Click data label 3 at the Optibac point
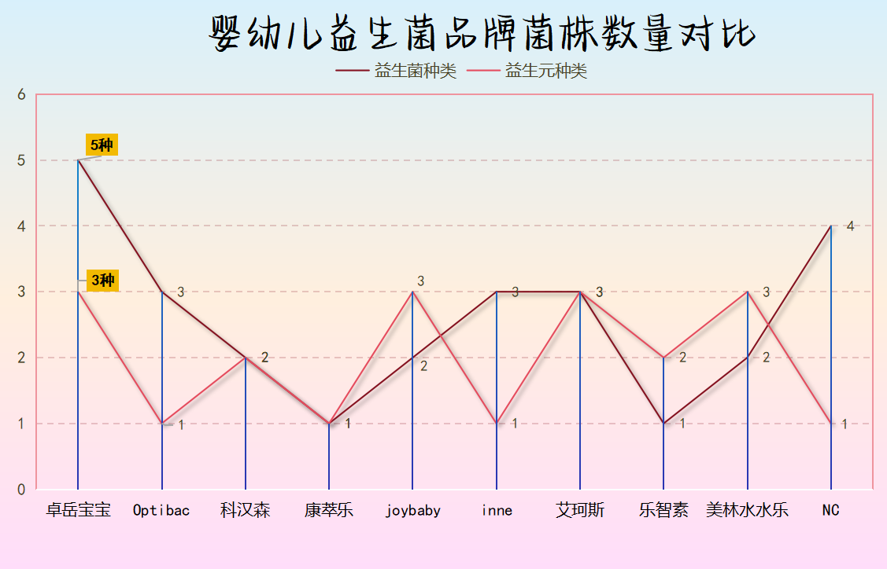The height and width of the screenshot is (569, 887). point(180,292)
